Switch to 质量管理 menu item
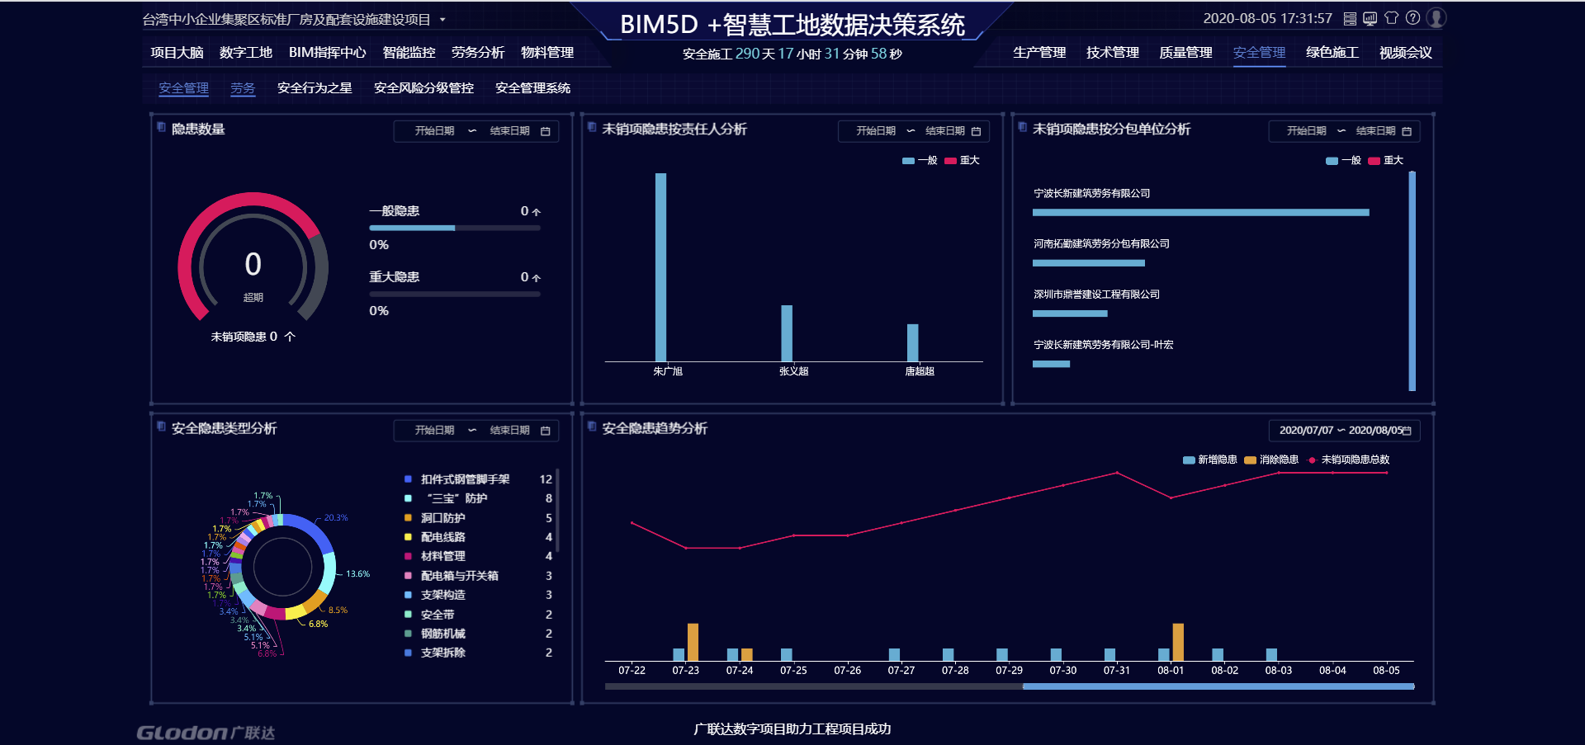 (x=1185, y=53)
